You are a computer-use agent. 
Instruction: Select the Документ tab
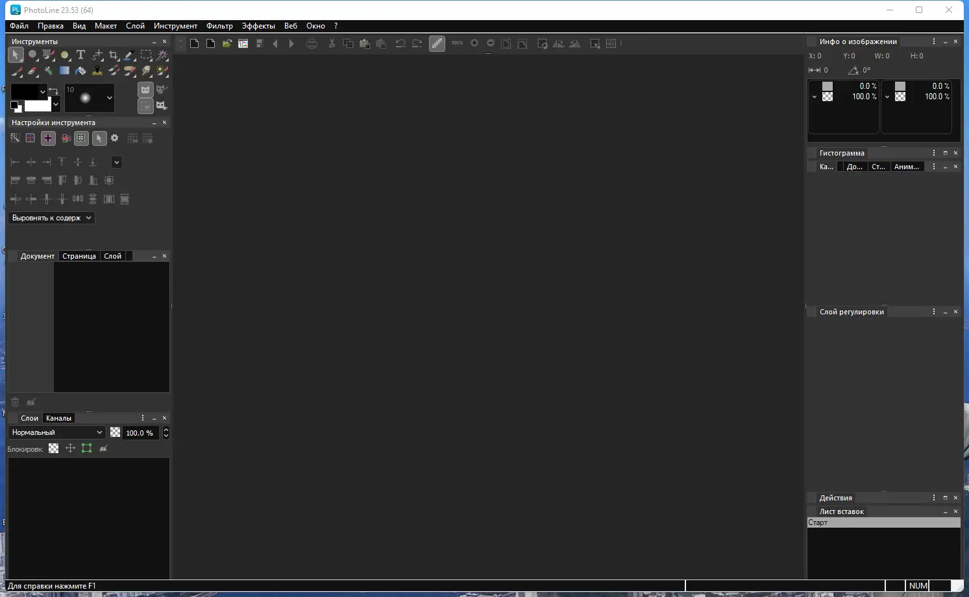(38, 256)
